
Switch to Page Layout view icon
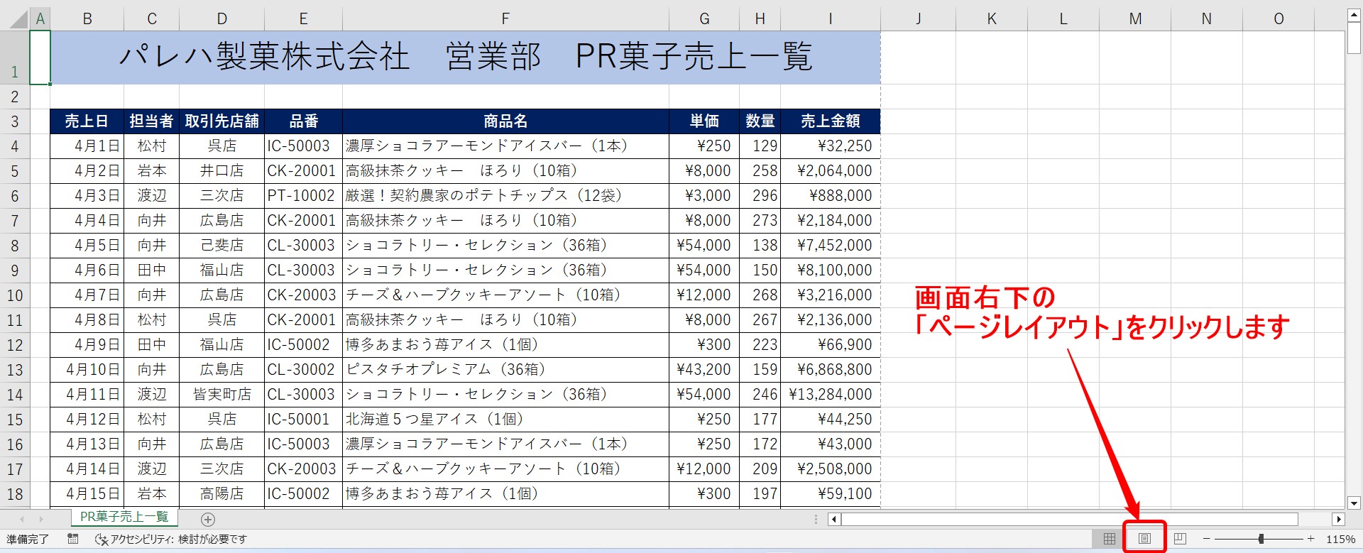coord(1144,539)
